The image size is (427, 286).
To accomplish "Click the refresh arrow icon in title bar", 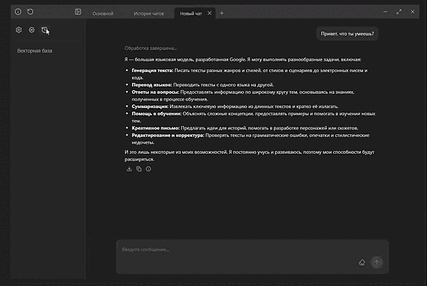I will pyautogui.click(x=30, y=11).
